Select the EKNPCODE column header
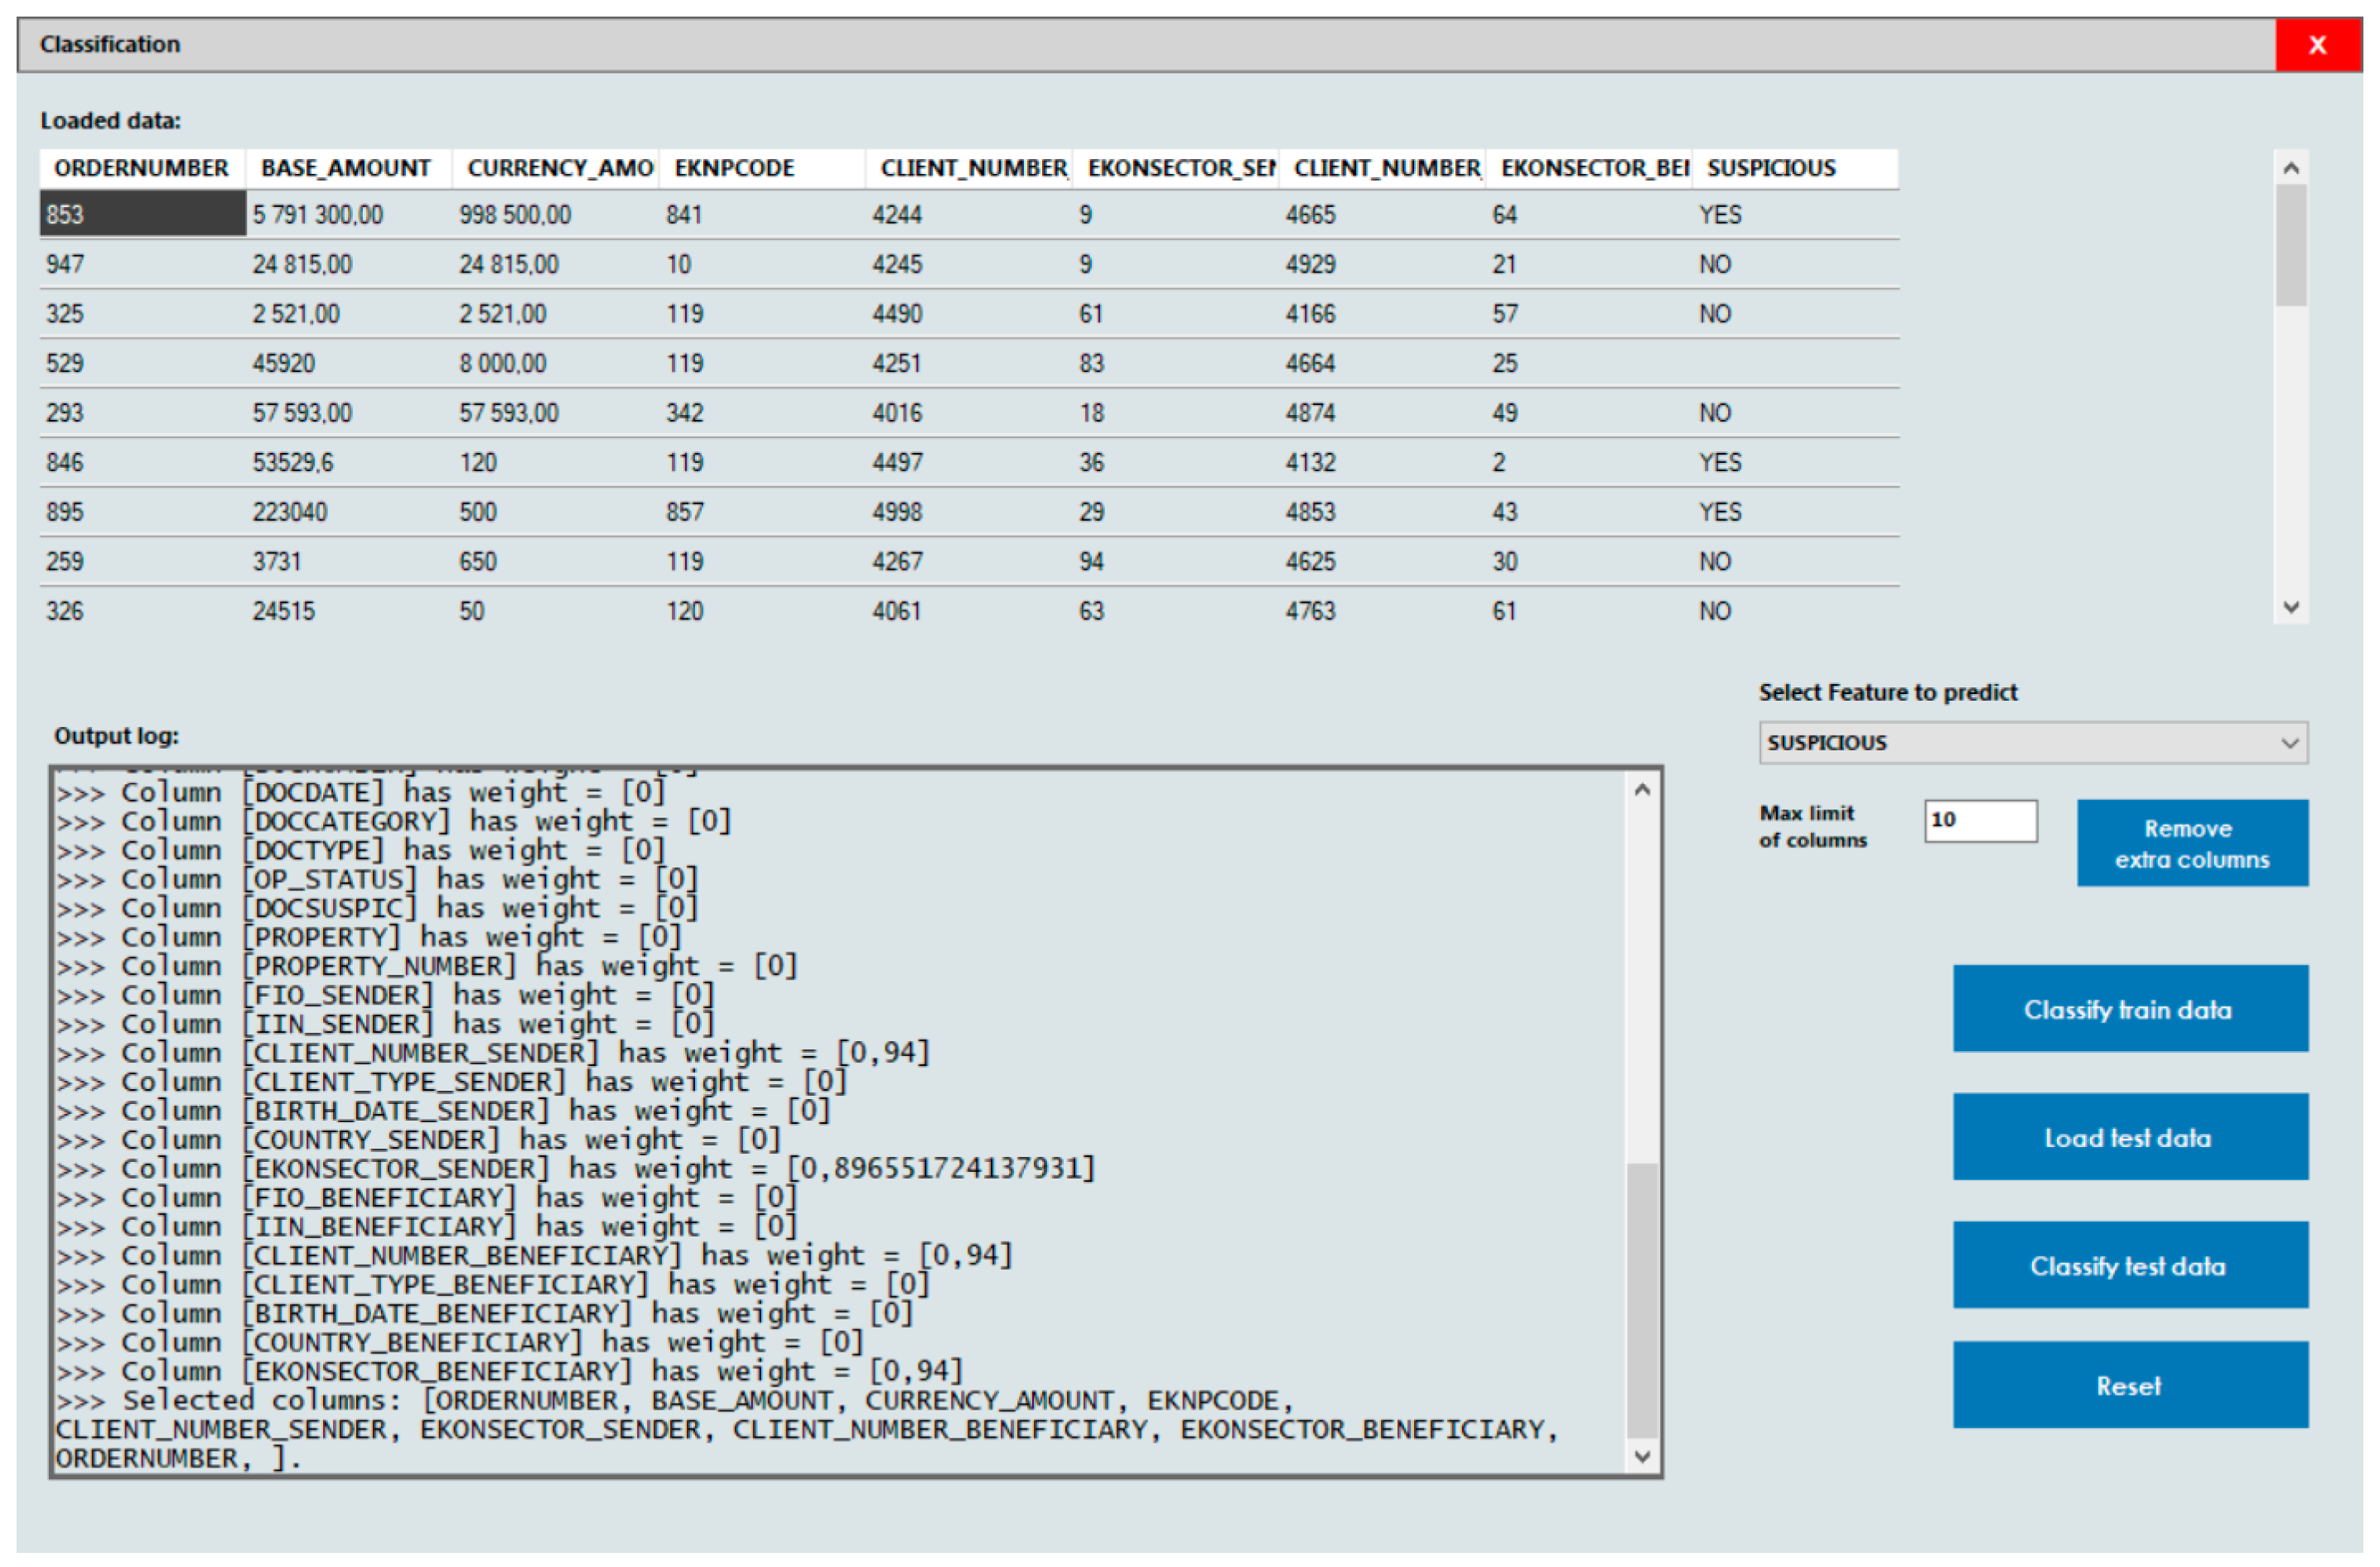Screen dimensions: 2380x1567 coord(734,168)
